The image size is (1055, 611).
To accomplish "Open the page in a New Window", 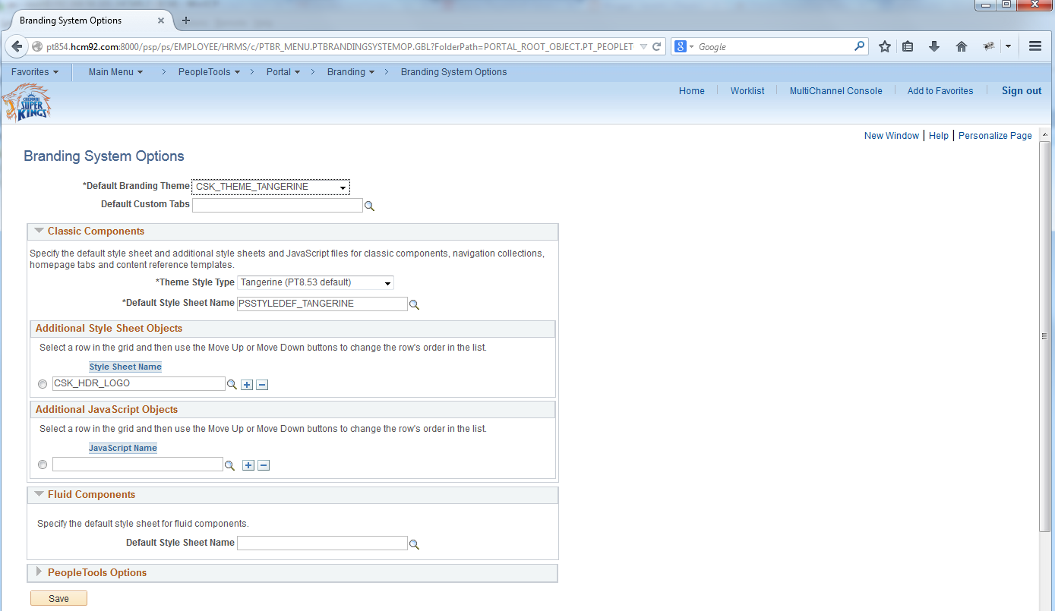I will (891, 135).
